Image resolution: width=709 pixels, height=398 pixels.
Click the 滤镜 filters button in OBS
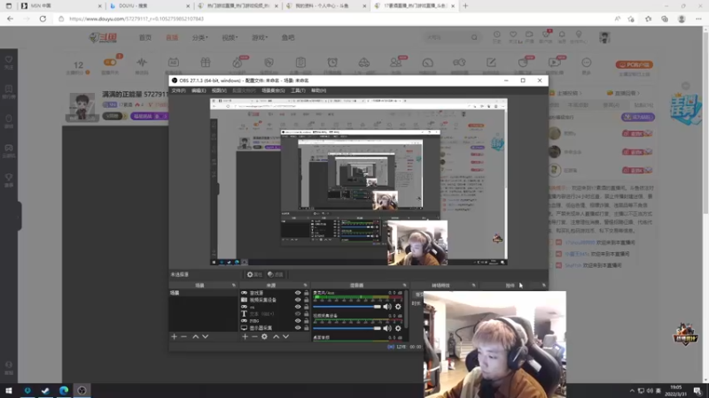pos(276,274)
